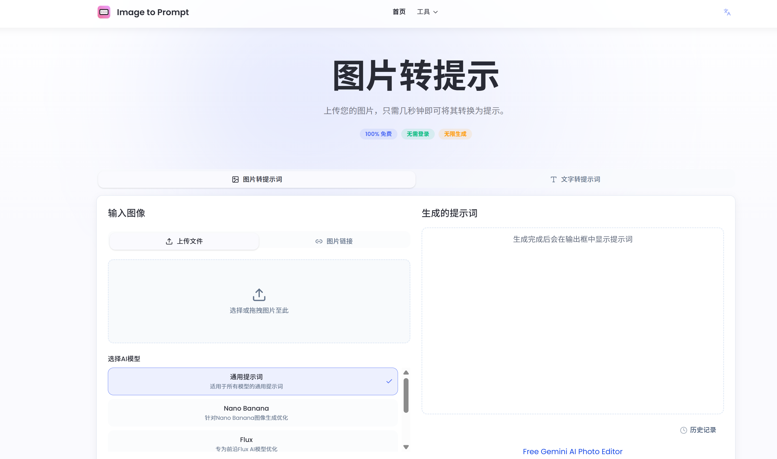Image resolution: width=777 pixels, height=459 pixels.
Task: Click the upload icon beside 上传文件
Action: click(169, 241)
